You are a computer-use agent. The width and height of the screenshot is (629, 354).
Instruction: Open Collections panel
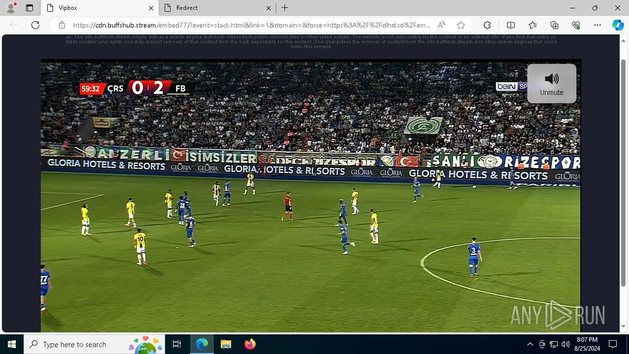click(554, 25)
